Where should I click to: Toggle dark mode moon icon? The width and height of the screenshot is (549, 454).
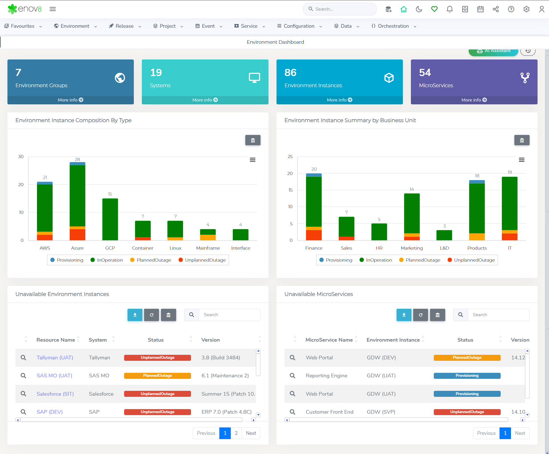(x=419, y=9)
